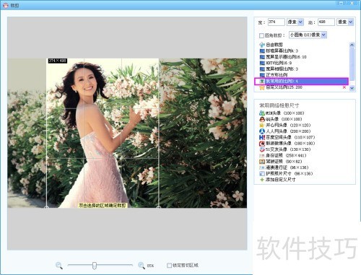Image resolution: width=361 pixels, height=275 pixels.
Task: Click the driver license photo icon
Action: click(262, 161)
